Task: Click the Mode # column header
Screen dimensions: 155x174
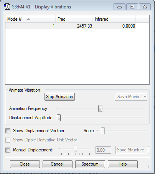Action: 30,19
